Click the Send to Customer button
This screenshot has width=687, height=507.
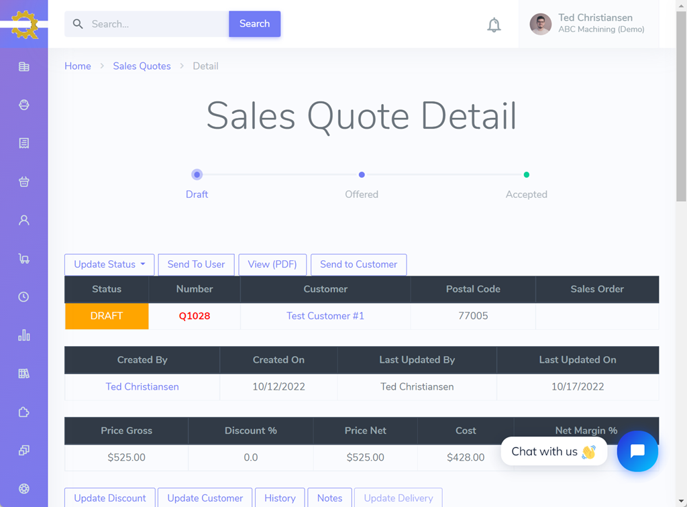point(358,264)
